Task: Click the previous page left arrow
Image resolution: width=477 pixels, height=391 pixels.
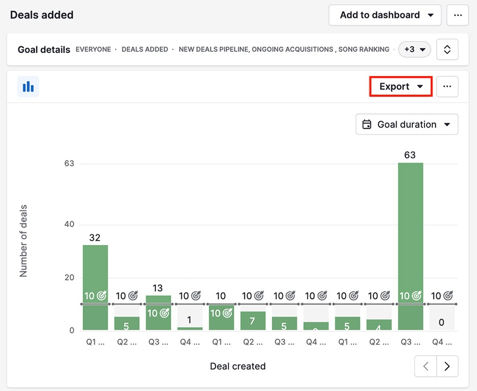Action: 426,366
